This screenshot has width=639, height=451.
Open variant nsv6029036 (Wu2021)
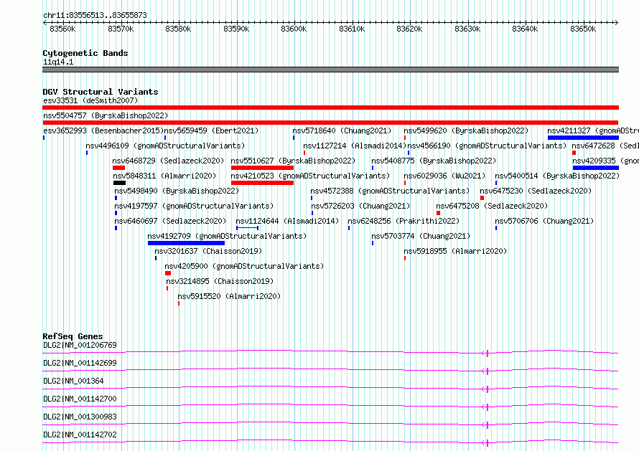[444, 176]
